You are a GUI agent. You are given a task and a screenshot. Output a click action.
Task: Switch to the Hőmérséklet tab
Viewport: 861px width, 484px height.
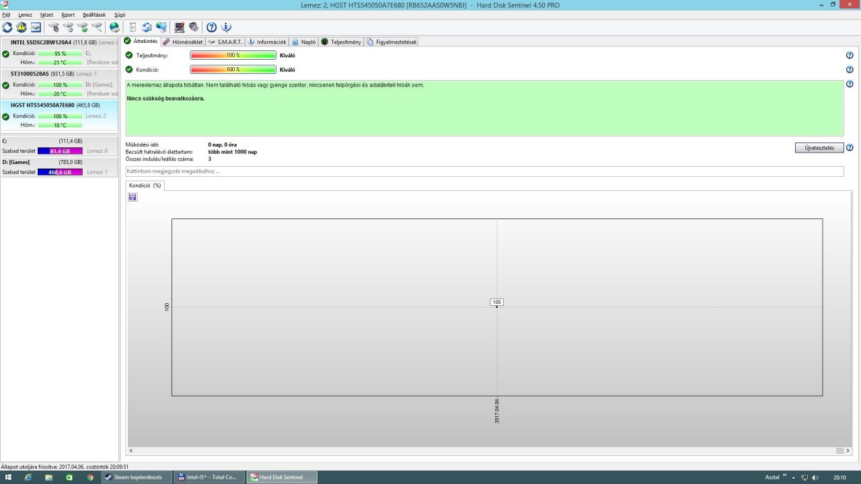(x=183, y=42)
